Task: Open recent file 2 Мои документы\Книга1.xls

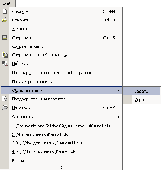Action: (x=61, y=134)
